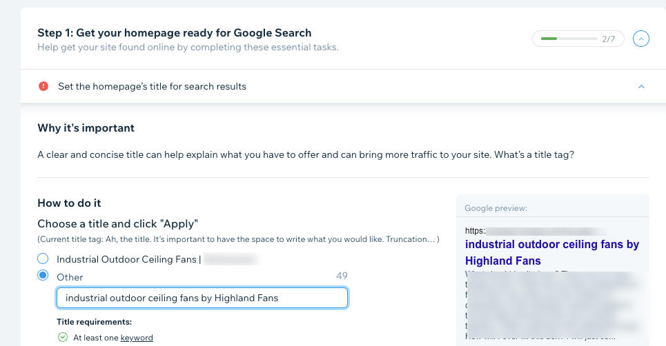Click the 2/7 progress bar indicator

click(578, 39)
